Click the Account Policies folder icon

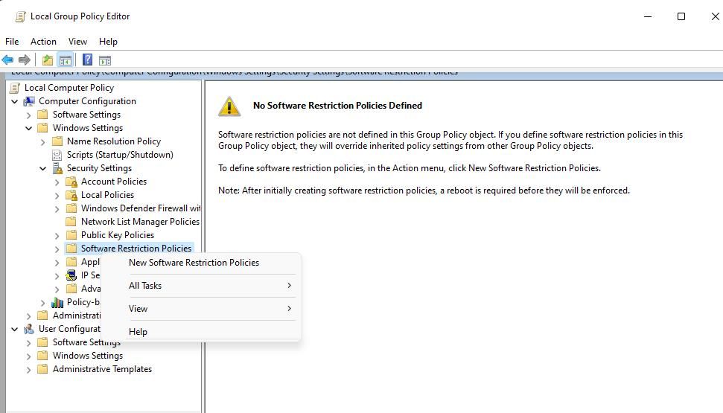[x=71, y=182]
